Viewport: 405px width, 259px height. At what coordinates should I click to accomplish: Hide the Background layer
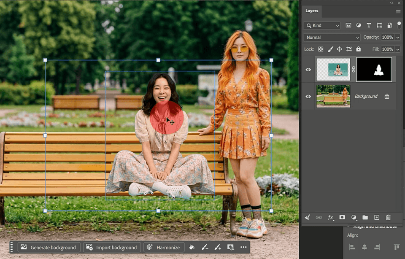point(308,97)
